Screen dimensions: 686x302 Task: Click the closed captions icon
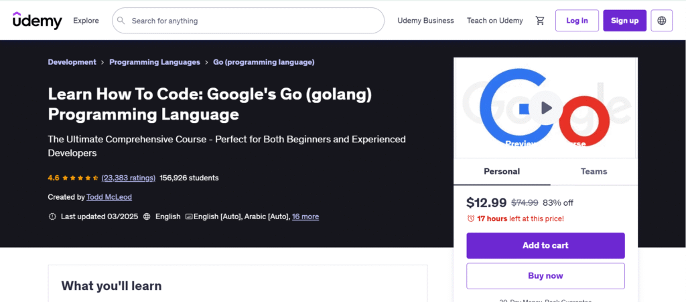coord(189,216)
